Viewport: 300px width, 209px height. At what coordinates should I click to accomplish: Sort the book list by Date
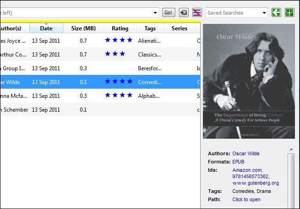(x=46, y=28)
